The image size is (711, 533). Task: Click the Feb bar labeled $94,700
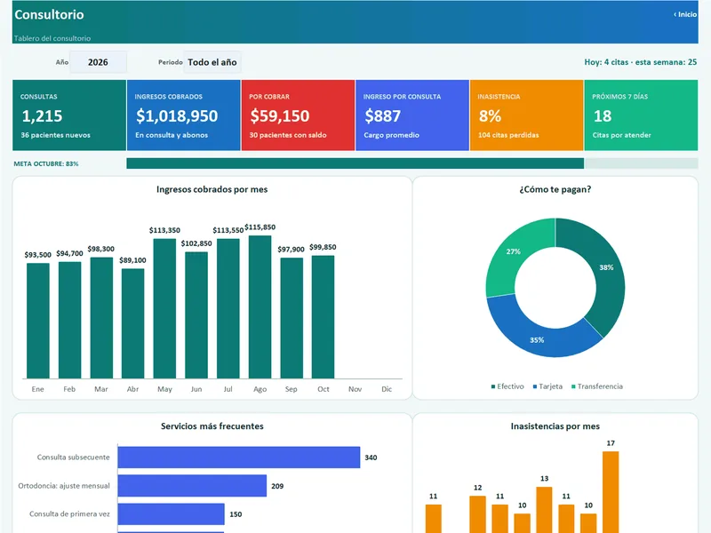tap(70, 320)
